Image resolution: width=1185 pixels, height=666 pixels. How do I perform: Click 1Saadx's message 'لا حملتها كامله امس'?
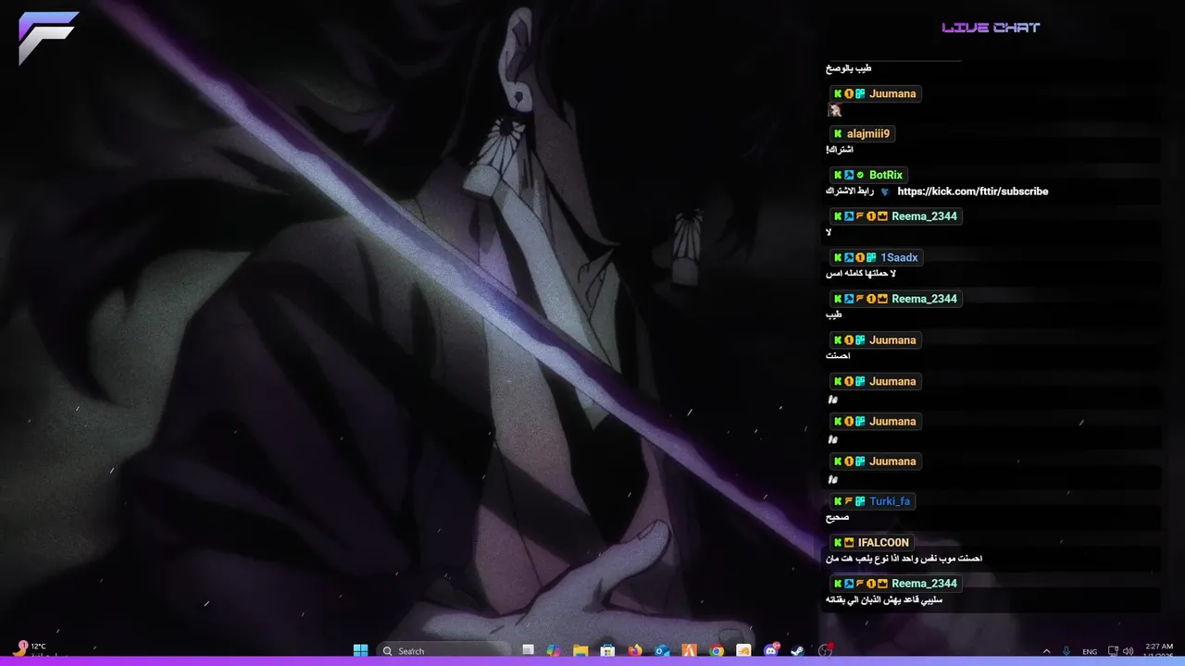tap(861, 274)
